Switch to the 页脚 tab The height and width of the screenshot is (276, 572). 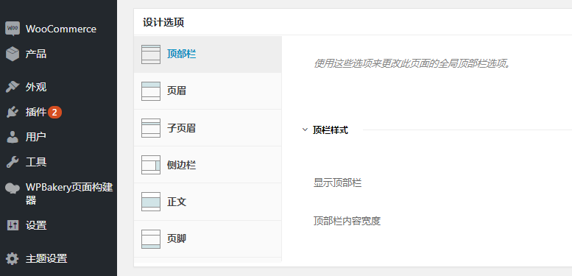pyautogui.click(x=208, y=238)
